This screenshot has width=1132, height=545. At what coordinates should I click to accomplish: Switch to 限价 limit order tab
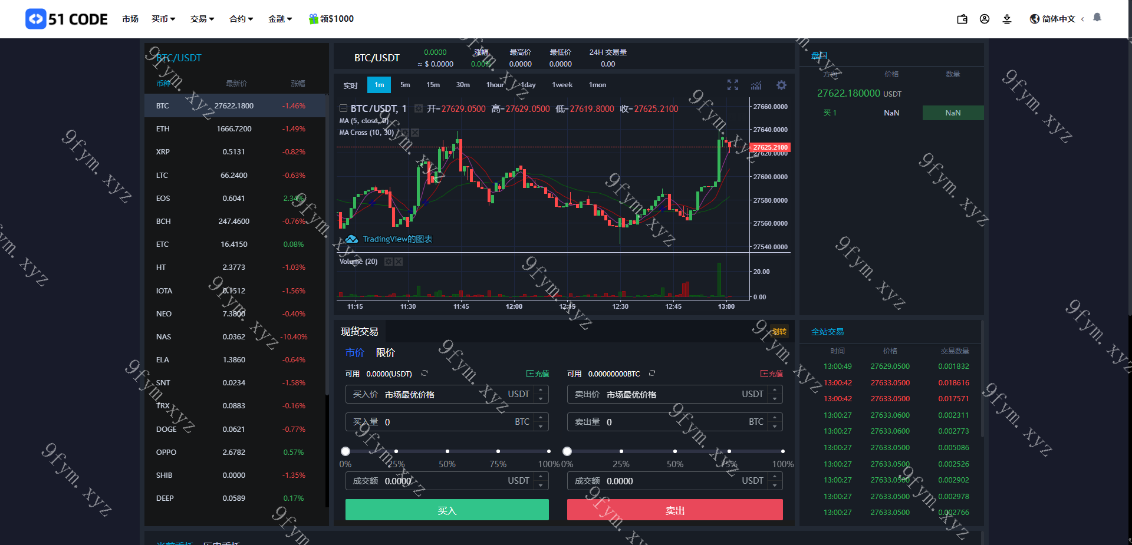[386, 352]
